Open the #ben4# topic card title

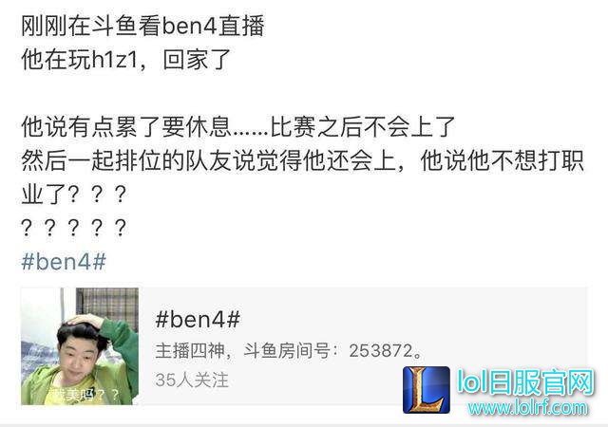pos(198,320)
